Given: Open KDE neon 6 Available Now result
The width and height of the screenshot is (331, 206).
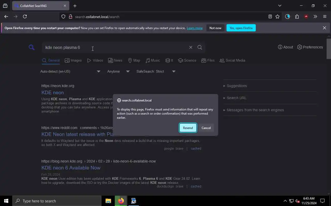Looking at the screenshot, I should (x=71, y=168).
